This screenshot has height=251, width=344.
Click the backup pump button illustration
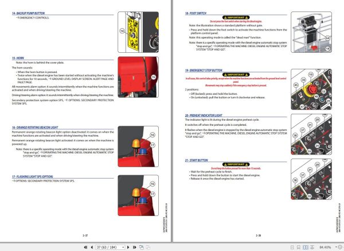click(x=138, y=32)
